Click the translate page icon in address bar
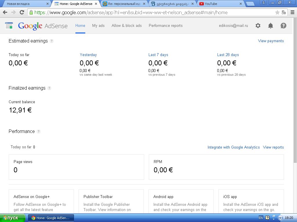The width and height of the screenshot is (297, 222). tap(284, 12)
